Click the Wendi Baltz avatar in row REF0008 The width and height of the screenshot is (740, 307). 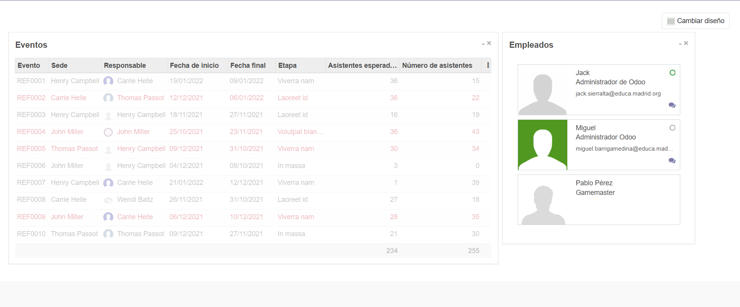(x=108, y=200)
